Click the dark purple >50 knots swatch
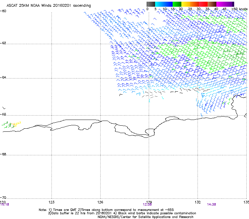 [233, 4]
